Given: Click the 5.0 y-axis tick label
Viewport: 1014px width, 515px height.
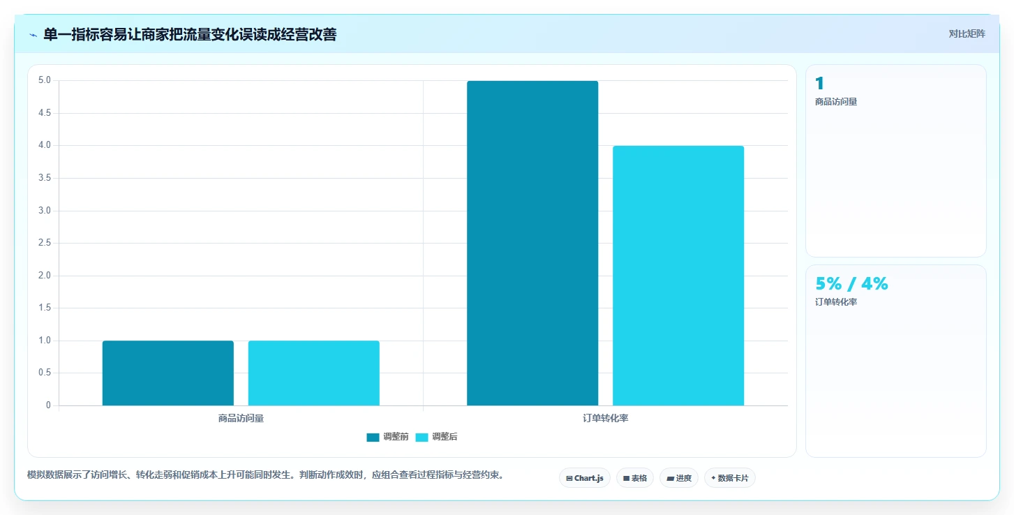Looking at the screenshot, I should click(44, 80).
